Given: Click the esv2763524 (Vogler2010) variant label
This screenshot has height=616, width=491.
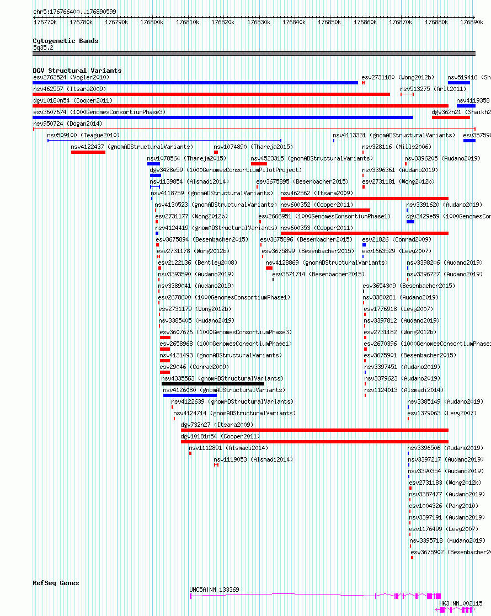Looking at the screenshot, I should (71, 77).
